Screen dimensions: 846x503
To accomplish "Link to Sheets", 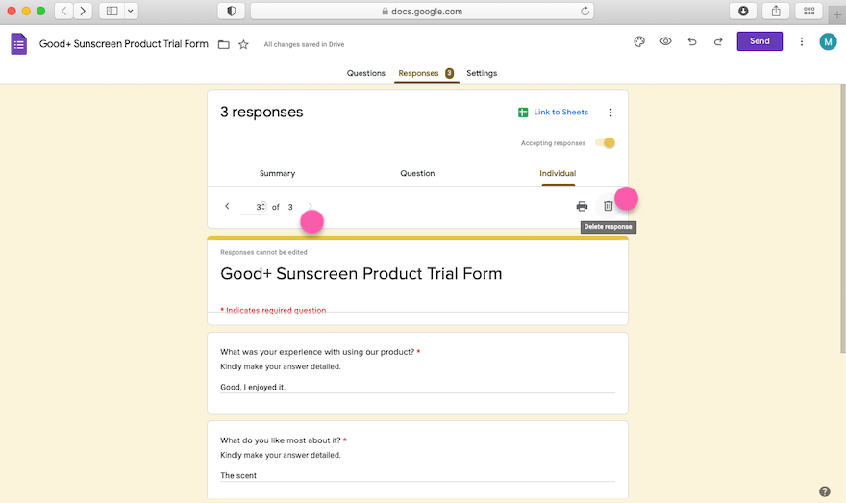I will [553, 113].
